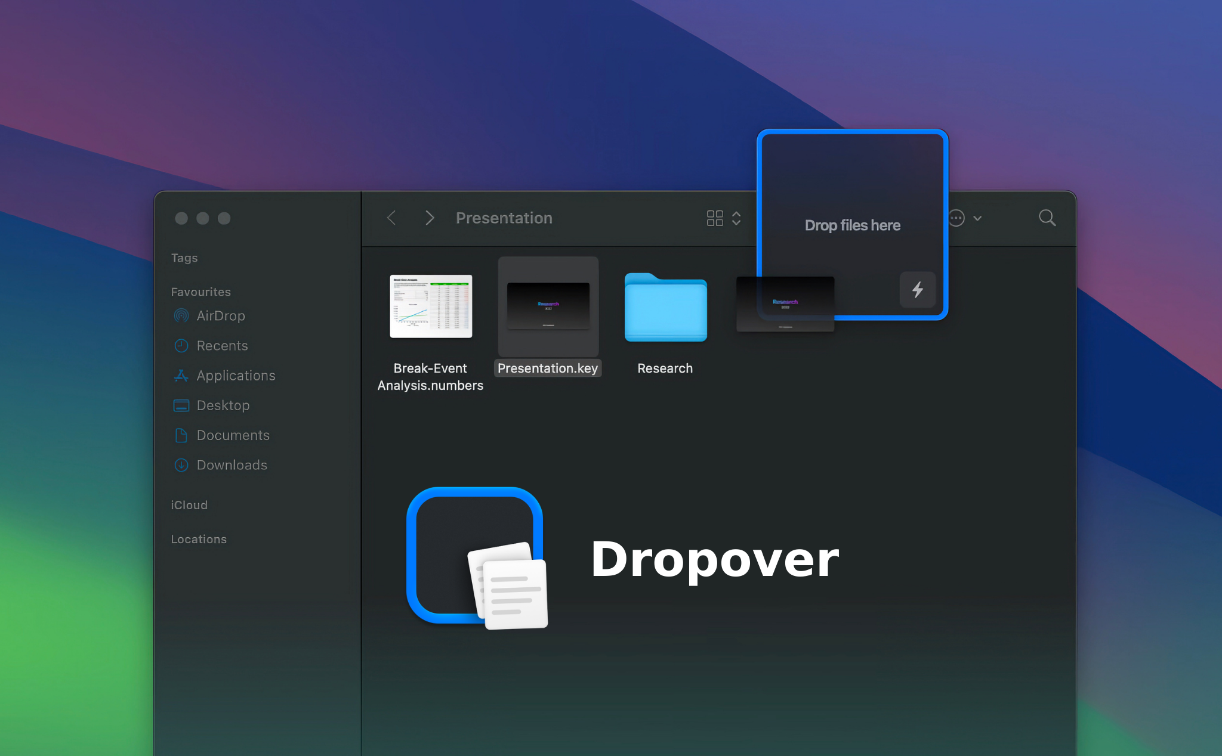This screenshot has width=1222, height=756.
Task: Open the quick actions lightning icon on Dropover shelf
Action: pyautogui.click(x=917, y=290)
